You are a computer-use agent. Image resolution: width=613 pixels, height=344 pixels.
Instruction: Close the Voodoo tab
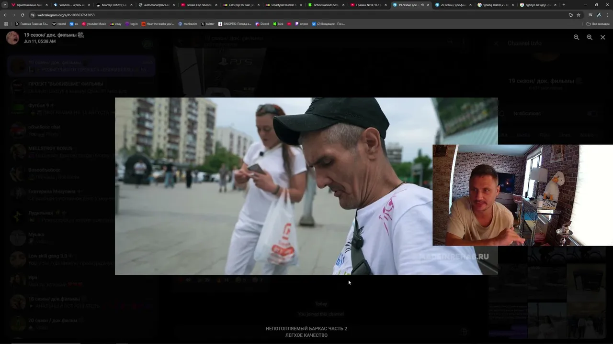click(89, 5)
